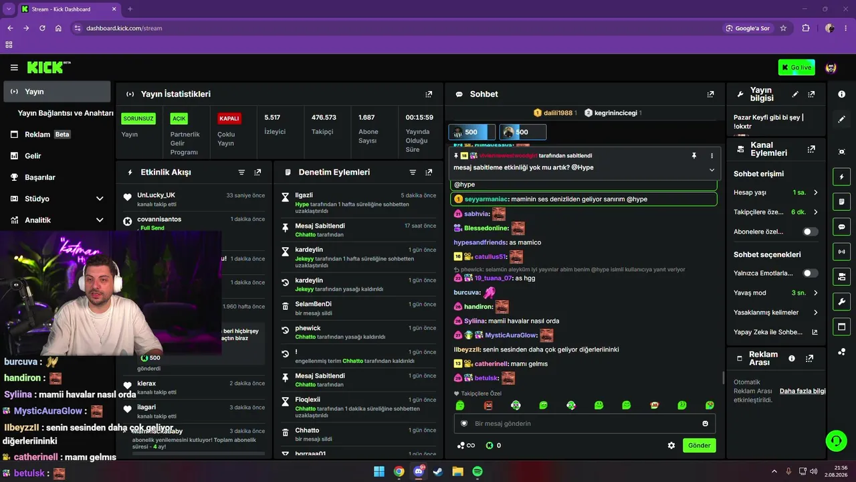Viewport: 856px width, 482px height.
Task: Collapse the pinned message with chevron
Action: coord(712,170)
